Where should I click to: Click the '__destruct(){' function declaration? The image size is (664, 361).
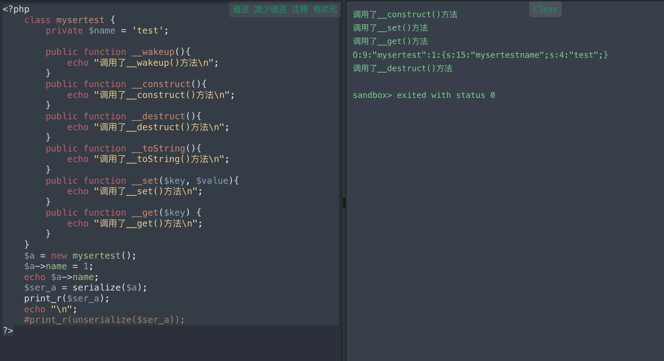pyautogui.click(x=123, y=116)
